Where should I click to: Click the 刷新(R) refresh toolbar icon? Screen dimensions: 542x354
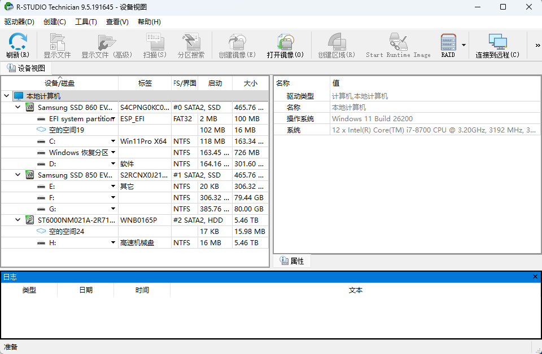(18, 45)
